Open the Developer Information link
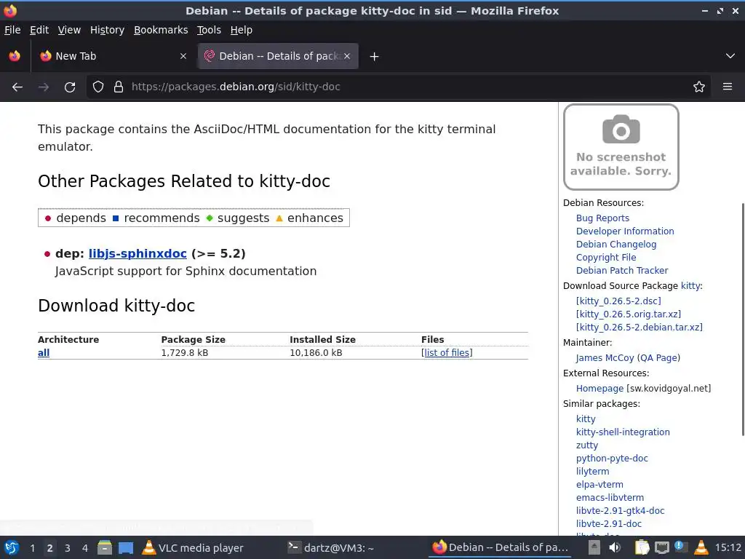The height and width of the screenshot is (559, 745). pyautogui.click(x=625, y=231)
